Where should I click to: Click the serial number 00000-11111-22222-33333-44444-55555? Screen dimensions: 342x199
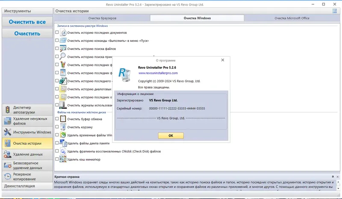(x=177, y=108)
